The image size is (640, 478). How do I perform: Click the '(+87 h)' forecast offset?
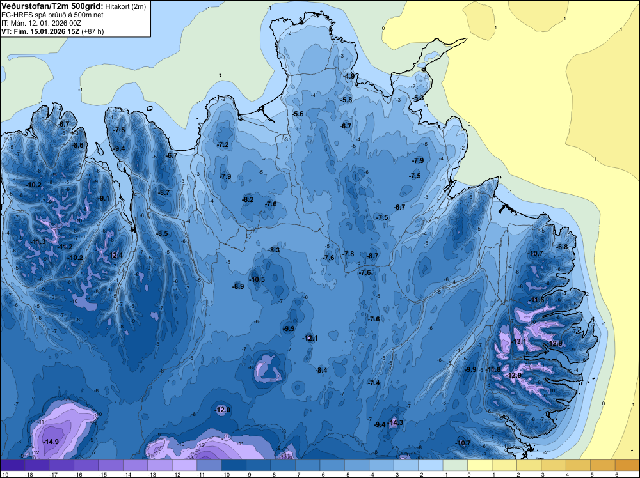coord(93,31)
